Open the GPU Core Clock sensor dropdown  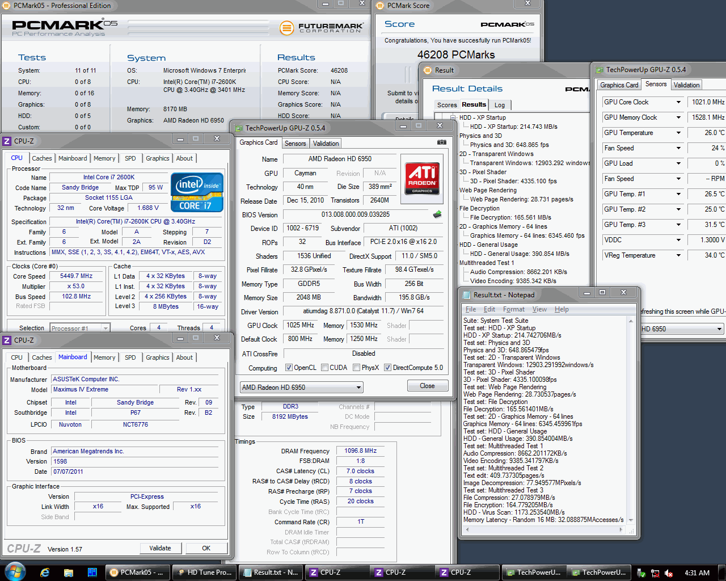678,102
